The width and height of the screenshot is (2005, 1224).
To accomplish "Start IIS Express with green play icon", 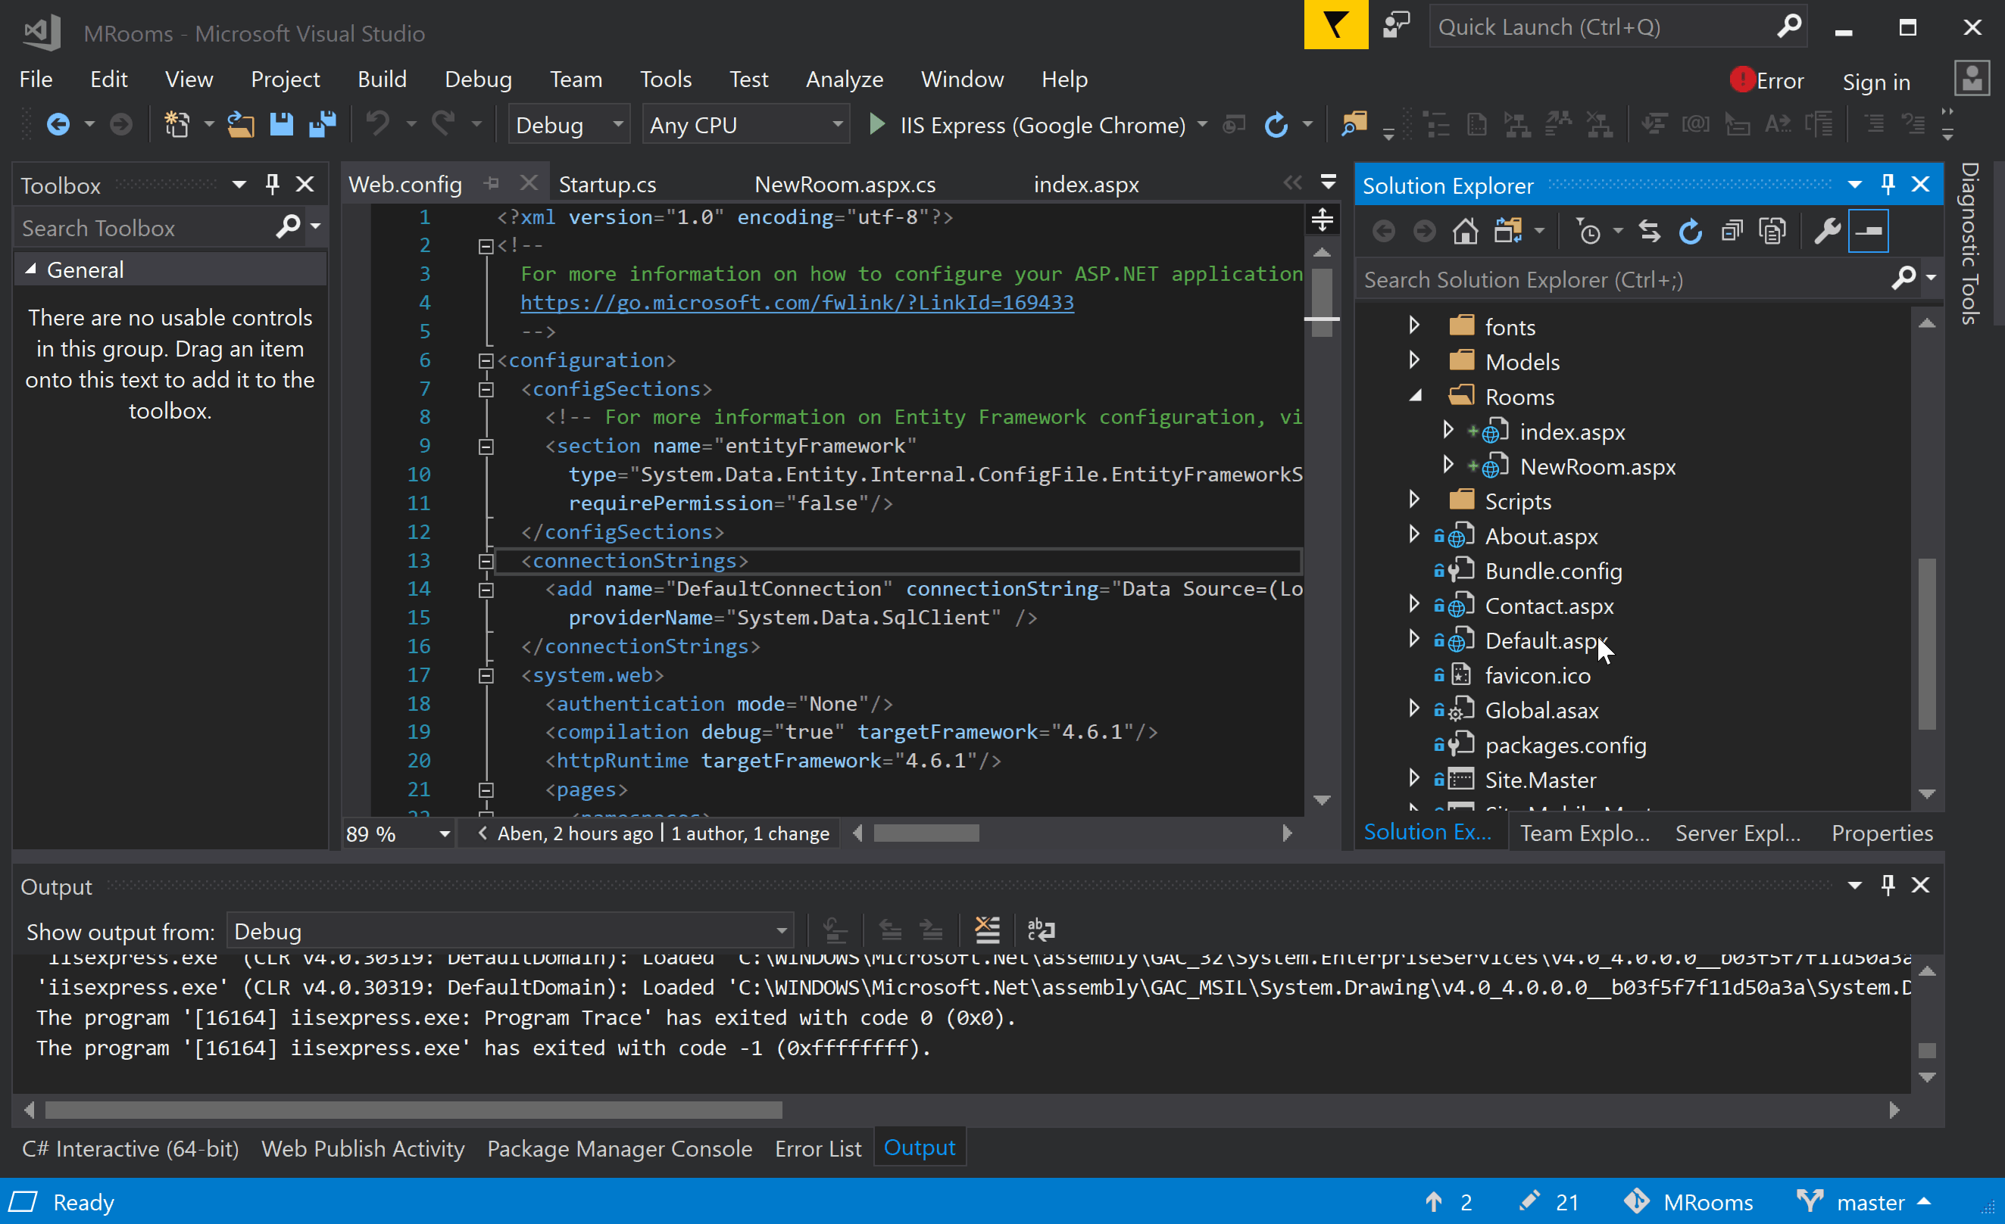I will [876, 124].
